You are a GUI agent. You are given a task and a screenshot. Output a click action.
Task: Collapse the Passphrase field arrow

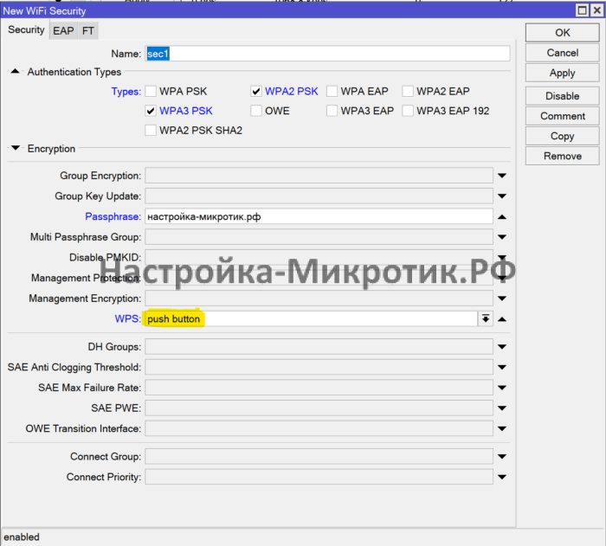point(502,217)
